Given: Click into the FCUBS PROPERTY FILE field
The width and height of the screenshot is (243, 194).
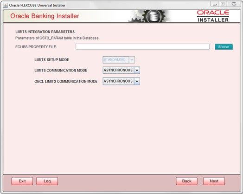Looking at the screenshot, I should coord(142,46).
